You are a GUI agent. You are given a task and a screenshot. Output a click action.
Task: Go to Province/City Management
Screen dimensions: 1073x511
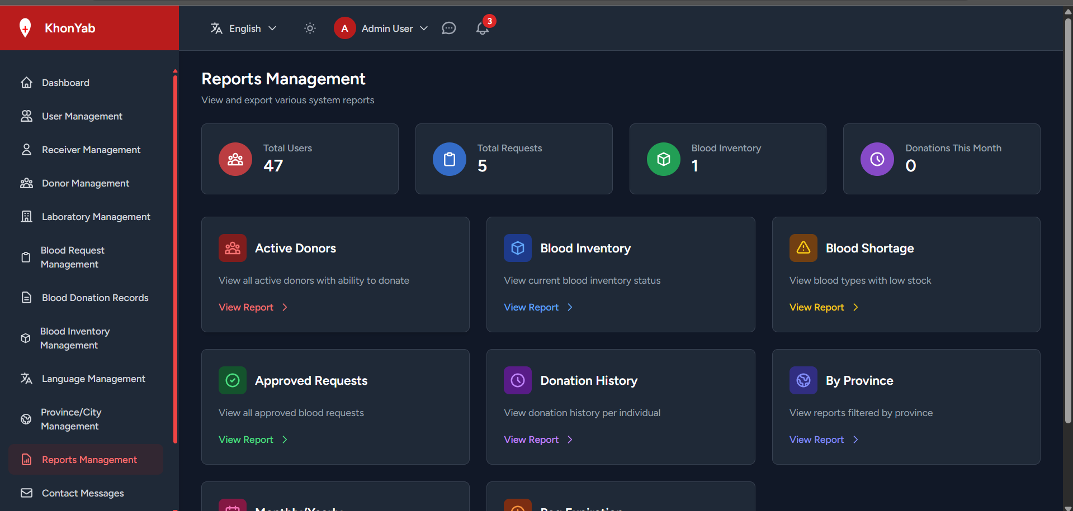pos(86,419)
